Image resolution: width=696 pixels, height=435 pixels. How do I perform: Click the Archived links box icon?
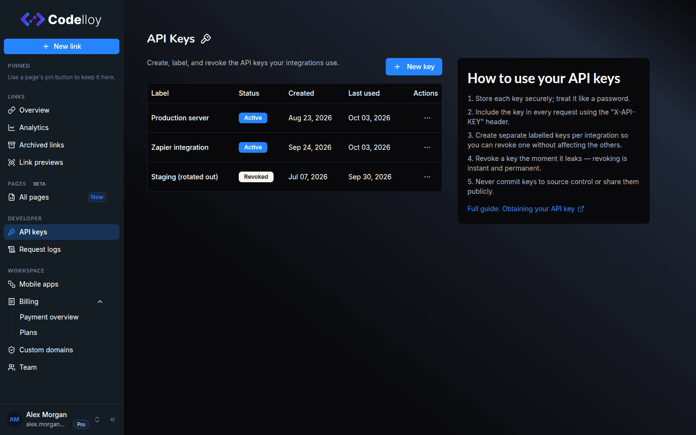click(x=12, y=145)
